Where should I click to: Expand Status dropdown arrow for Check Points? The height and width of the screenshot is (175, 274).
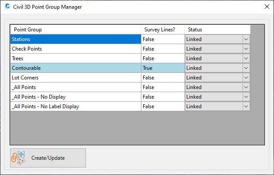point(246,49)
